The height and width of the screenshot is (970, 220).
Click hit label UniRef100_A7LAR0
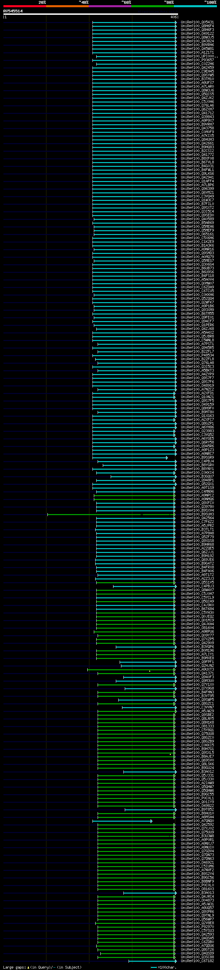[197, 87]
